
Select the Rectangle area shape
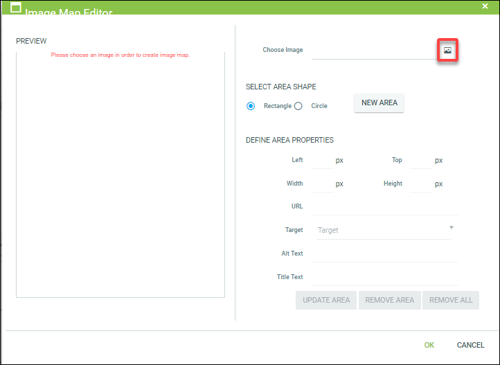coord(251,106)
